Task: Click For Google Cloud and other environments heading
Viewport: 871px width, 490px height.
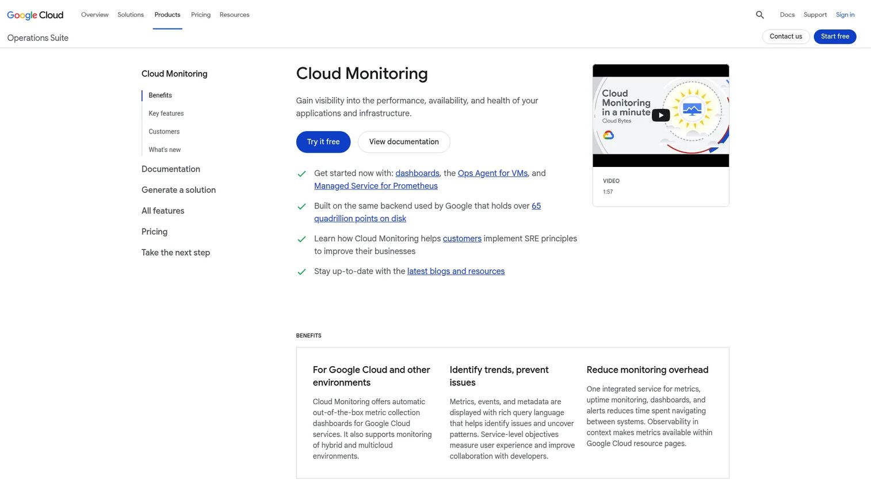Action: click(x=371, y=376)
